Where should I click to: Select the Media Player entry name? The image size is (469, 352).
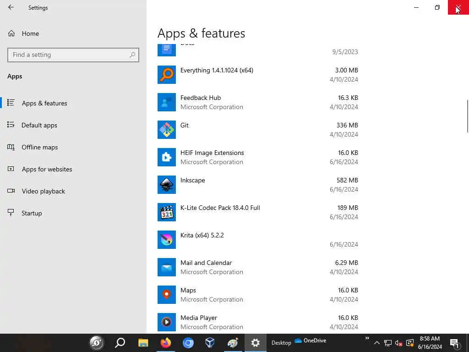[x=199, y=318]
